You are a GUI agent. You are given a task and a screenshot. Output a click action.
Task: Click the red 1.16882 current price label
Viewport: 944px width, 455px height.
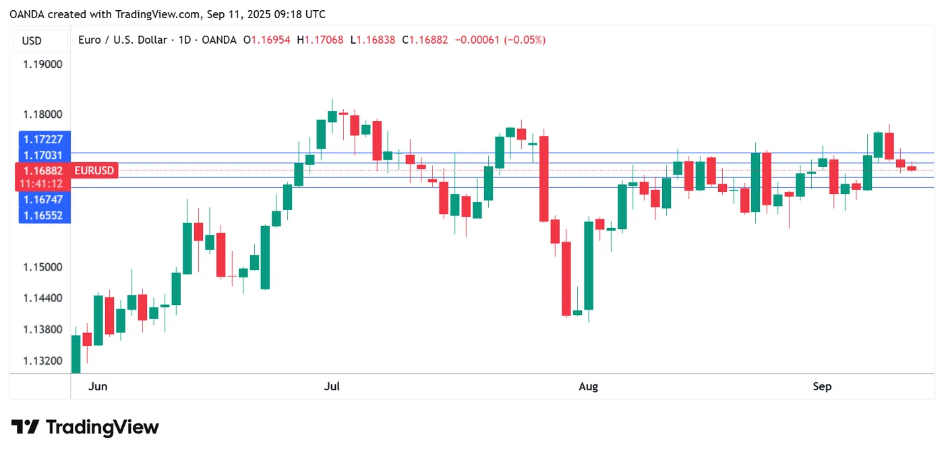point(43,171)
